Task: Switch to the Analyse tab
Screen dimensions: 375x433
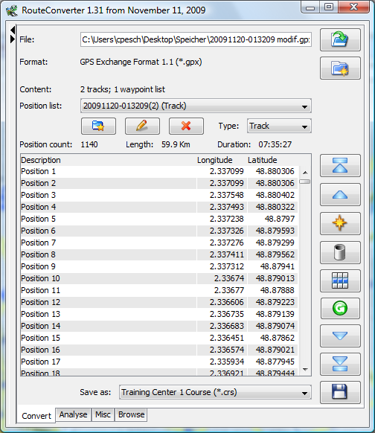Action: click(x=73, y=414)
